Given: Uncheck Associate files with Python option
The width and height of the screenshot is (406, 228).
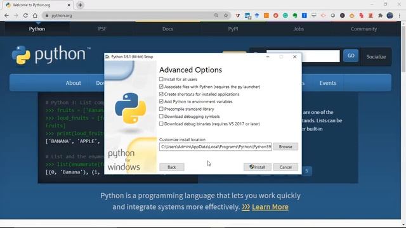Looking at the screenshot, I should pyautogui.click(x=161, y=87).
